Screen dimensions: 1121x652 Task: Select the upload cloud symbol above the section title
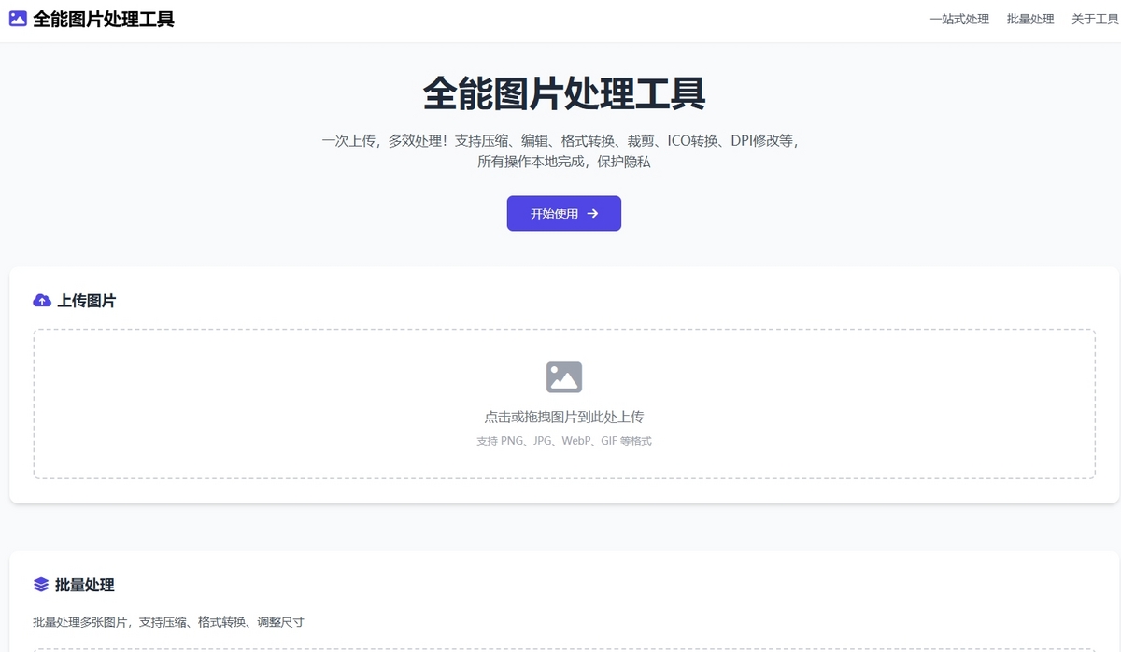[41, 300]
